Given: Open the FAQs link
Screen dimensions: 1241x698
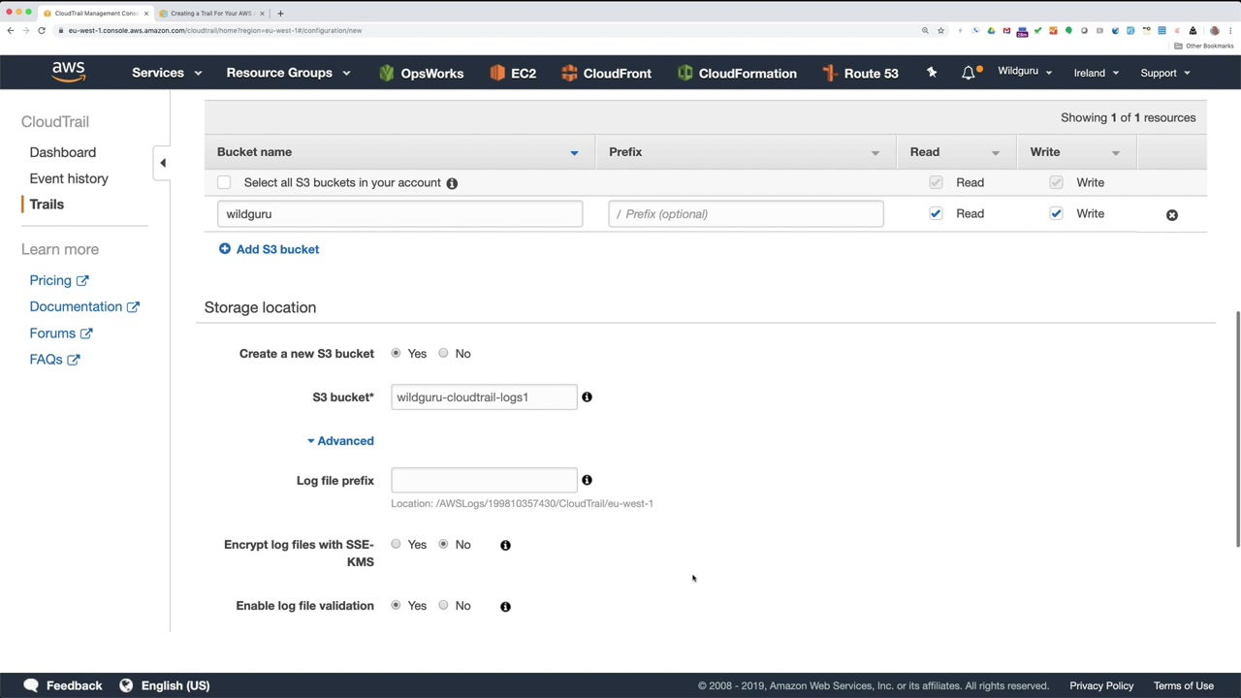Looking at the screenshot, I should 55,360.
